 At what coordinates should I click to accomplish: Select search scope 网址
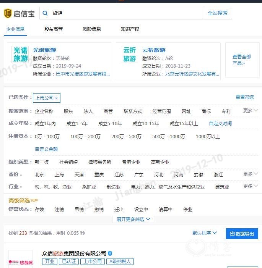coord(186,111)
